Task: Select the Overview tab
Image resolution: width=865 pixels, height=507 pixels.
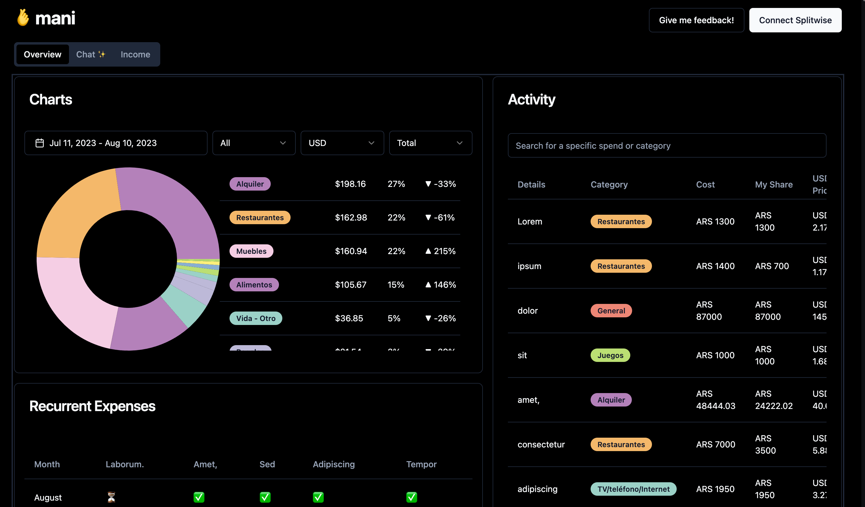Action: [x=42, y=54]
